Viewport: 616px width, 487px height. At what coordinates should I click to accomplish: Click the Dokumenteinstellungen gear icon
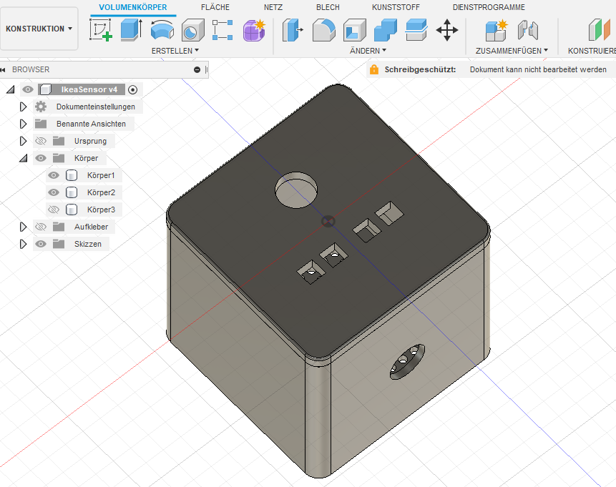[41, 107]
